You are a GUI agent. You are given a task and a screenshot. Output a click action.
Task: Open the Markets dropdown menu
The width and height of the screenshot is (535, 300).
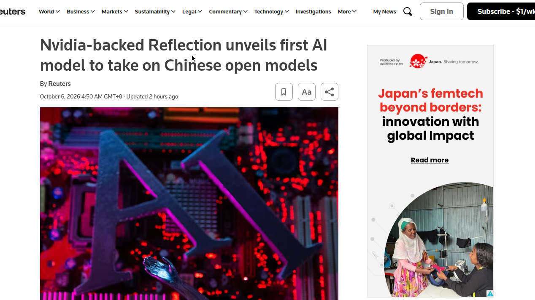coord(115,12)
